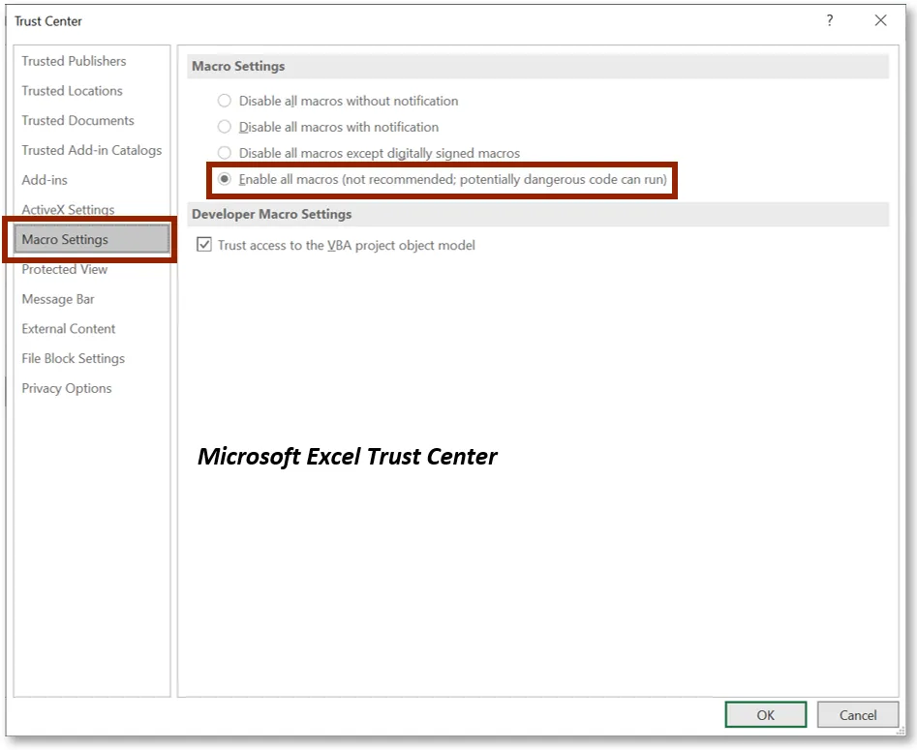Screen dimensions: 917x750
Task: Select Enable all macros radio button
Action: click(x=225, y=179)
